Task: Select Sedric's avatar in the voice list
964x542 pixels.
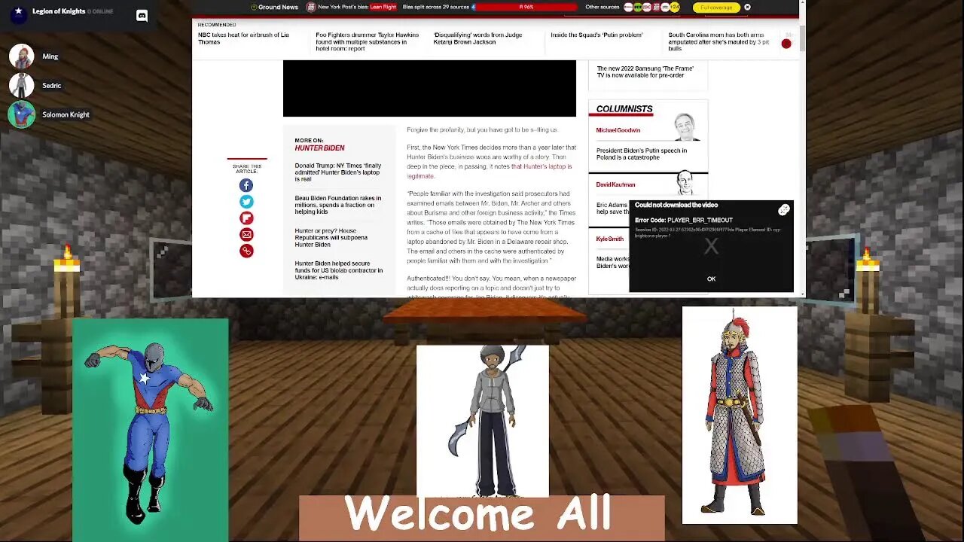Action: 21,85
